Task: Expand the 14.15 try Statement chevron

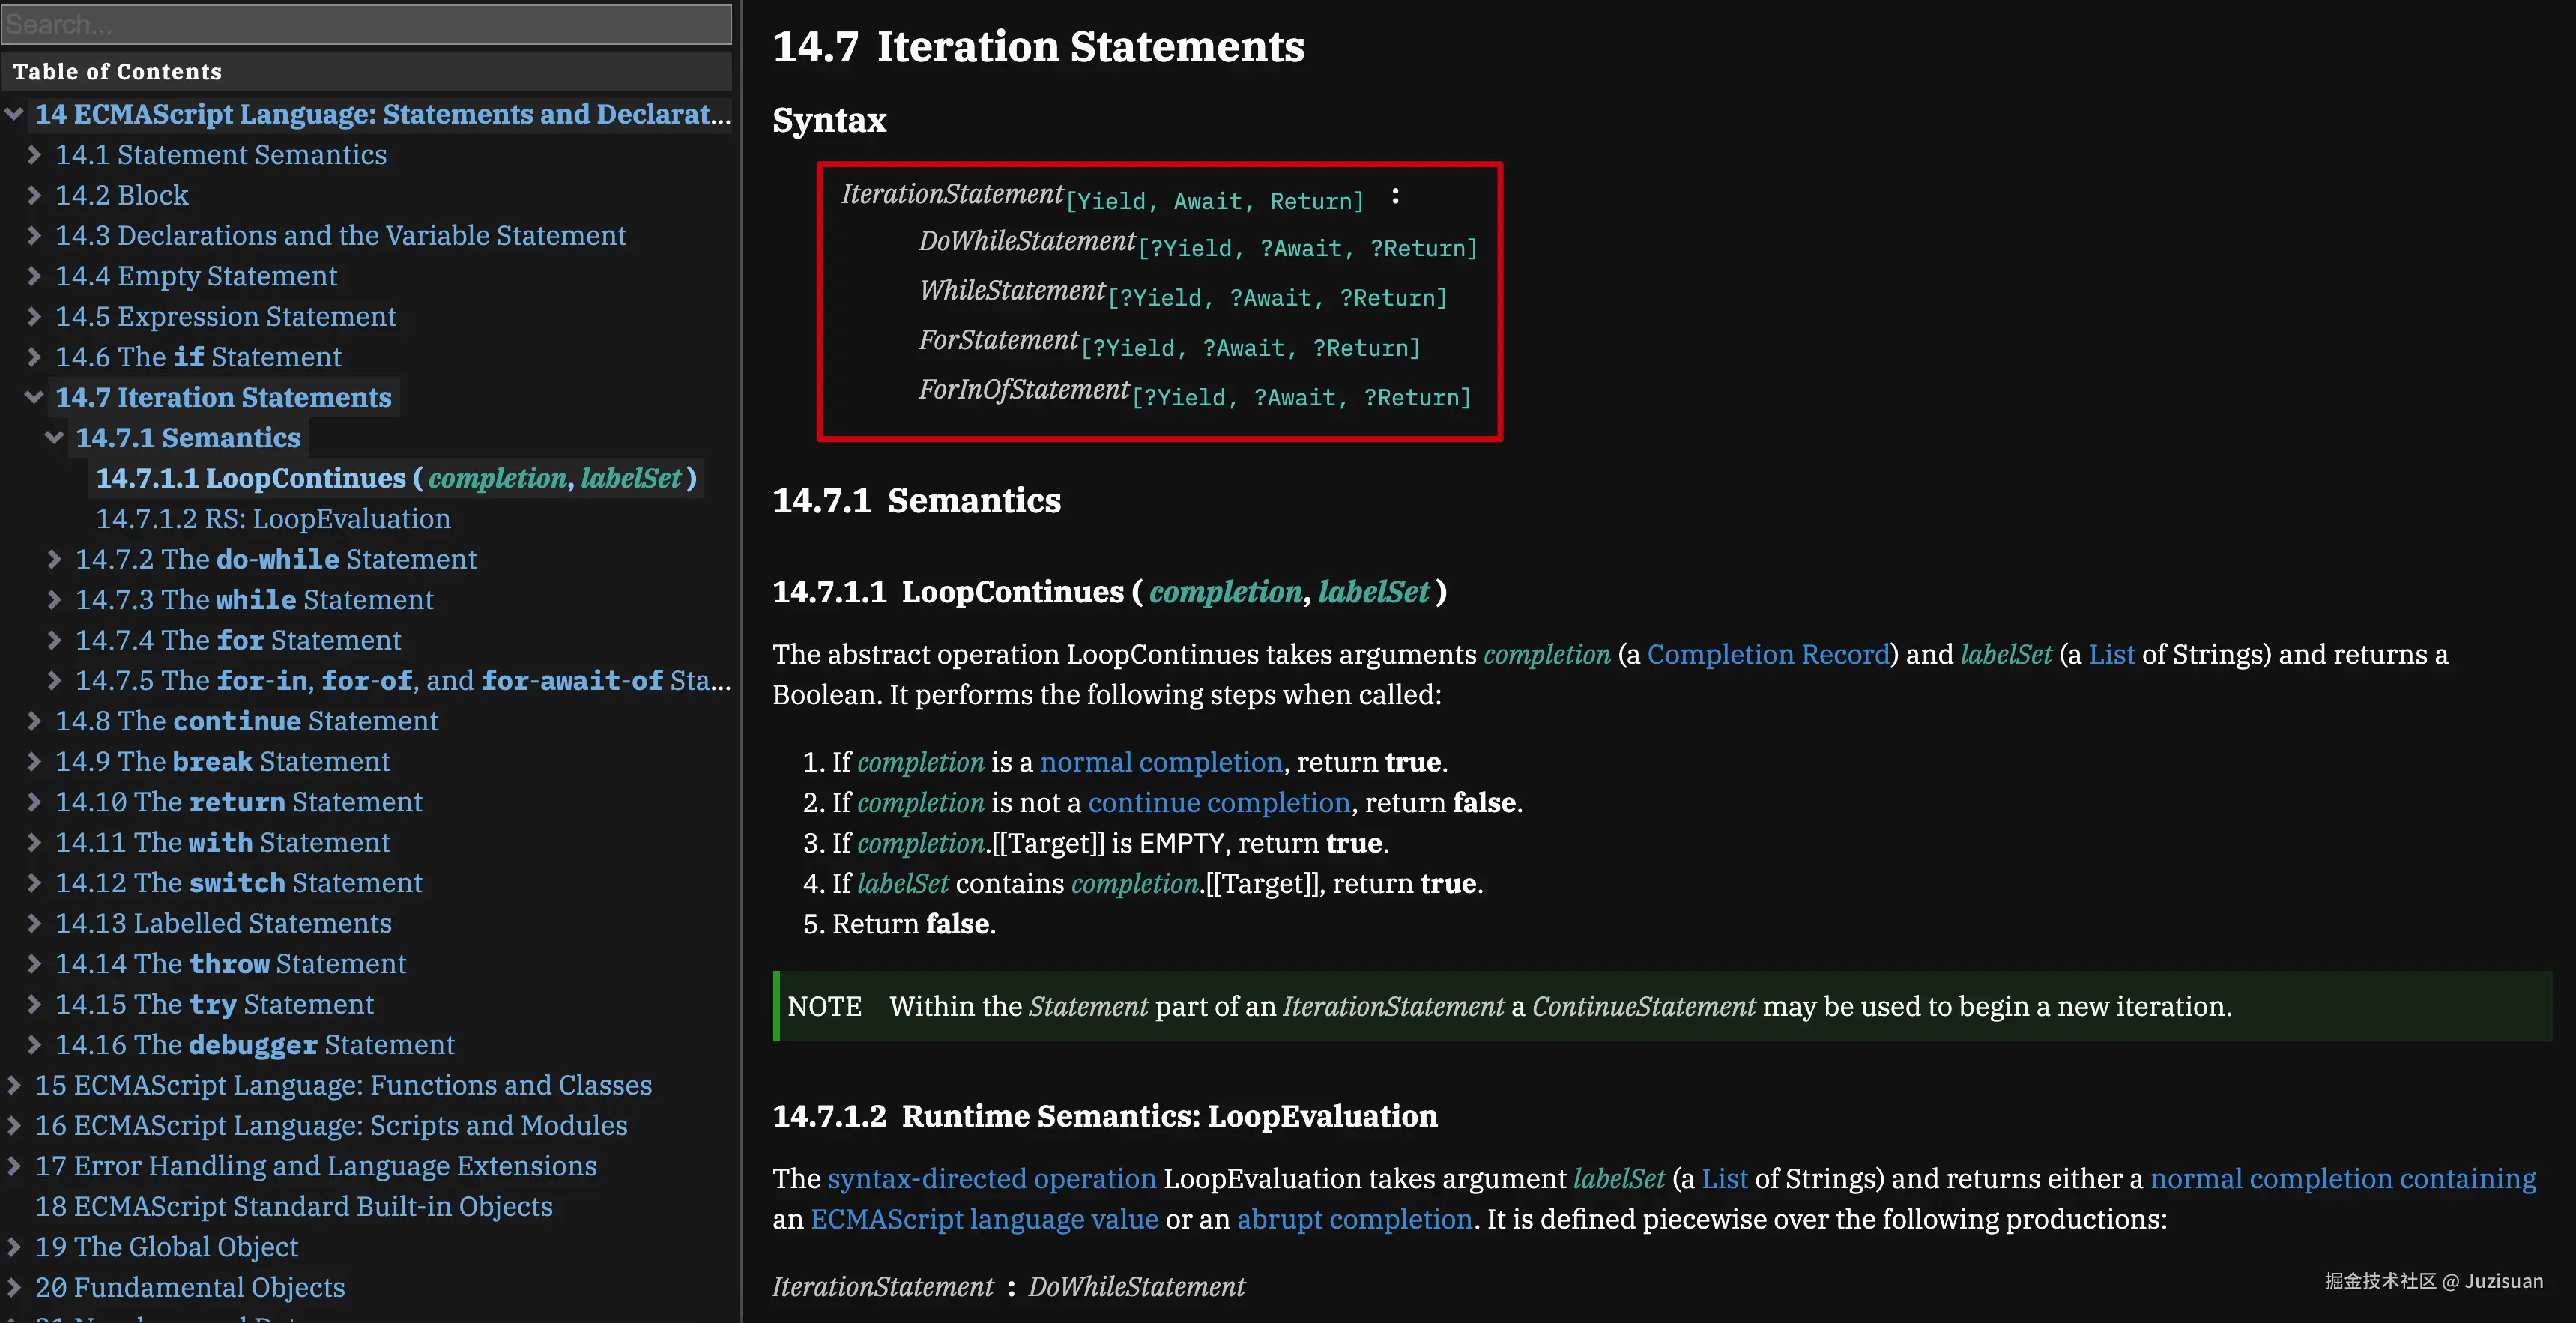Action: (x=34, y=1004)
